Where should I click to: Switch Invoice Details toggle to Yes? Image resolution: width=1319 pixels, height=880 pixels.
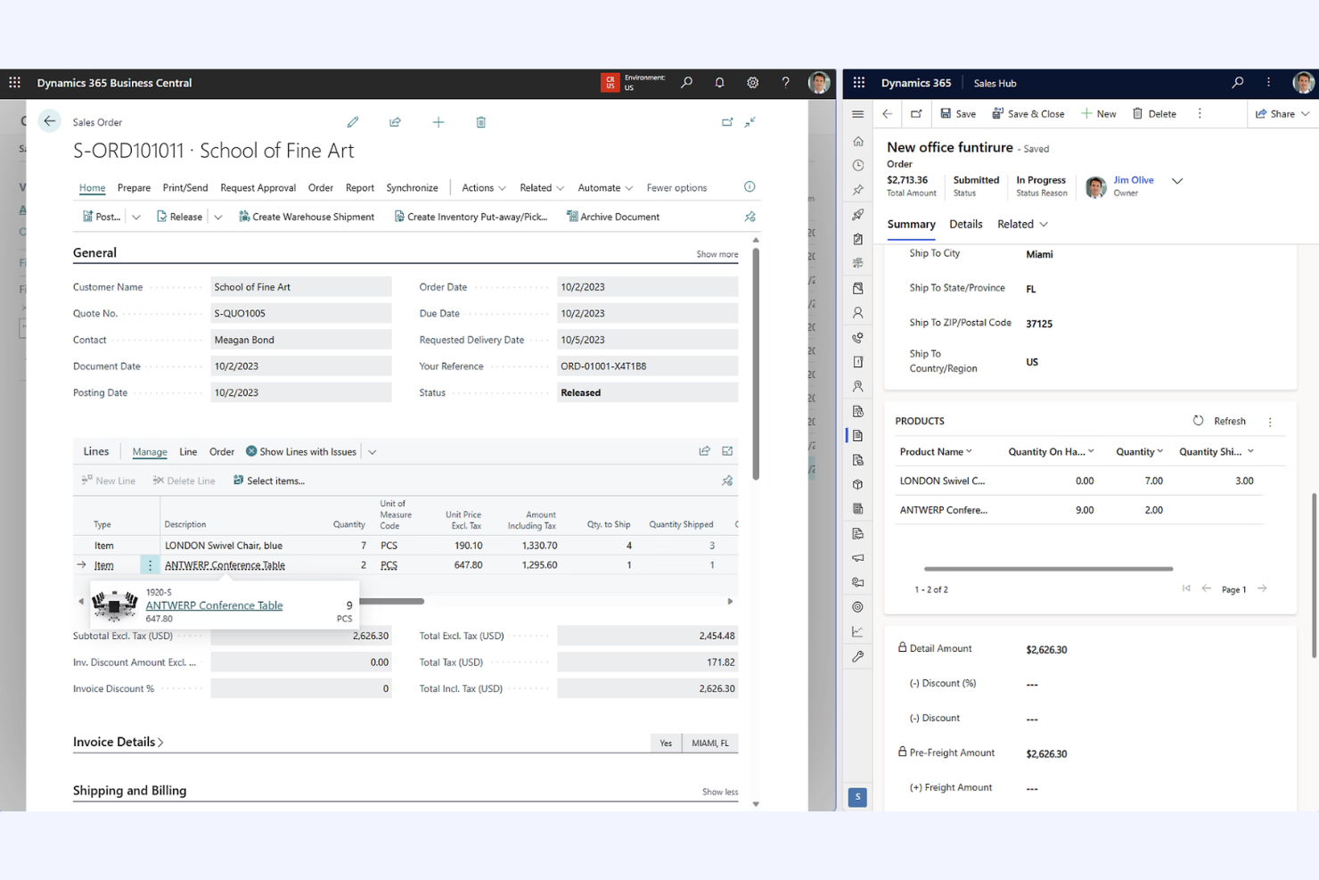[665, 742]
